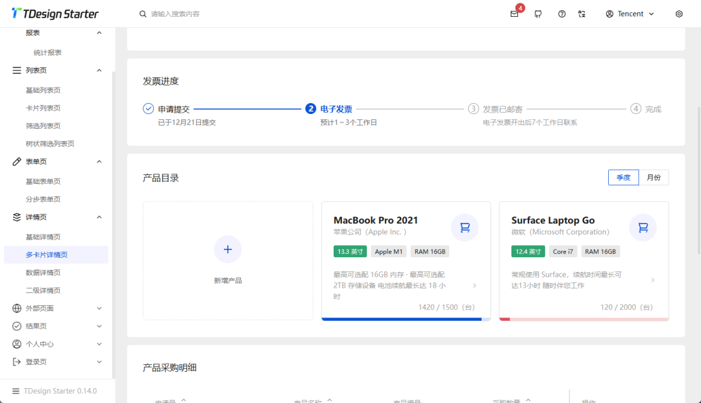
Task: Click the Core i7 tag
Action: pos(563,251)
